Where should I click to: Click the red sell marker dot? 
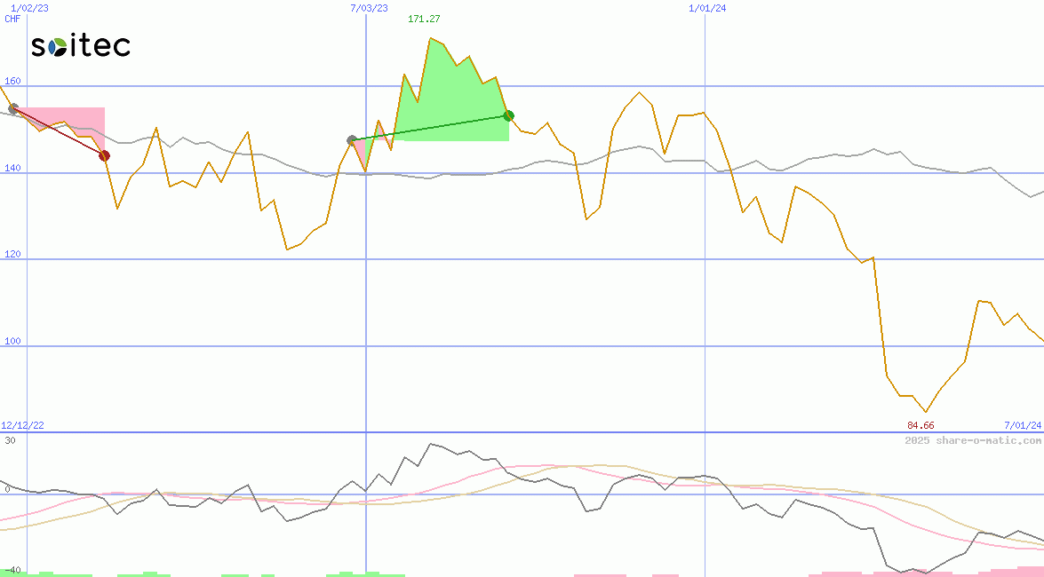(104, 155)
